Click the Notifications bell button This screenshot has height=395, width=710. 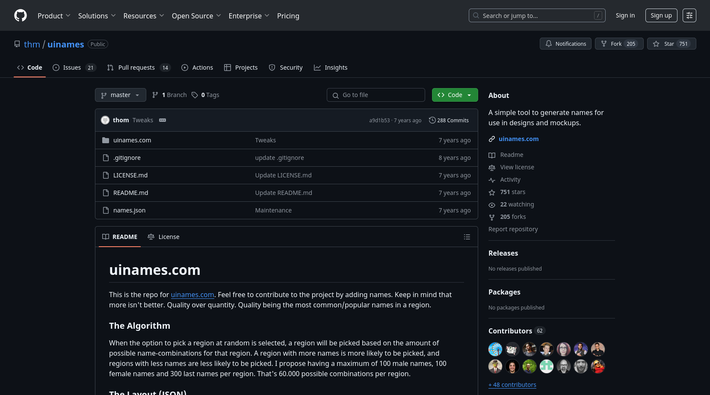[x=565, y=44]
